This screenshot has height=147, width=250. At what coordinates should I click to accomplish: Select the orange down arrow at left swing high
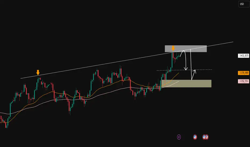point(38,72)
